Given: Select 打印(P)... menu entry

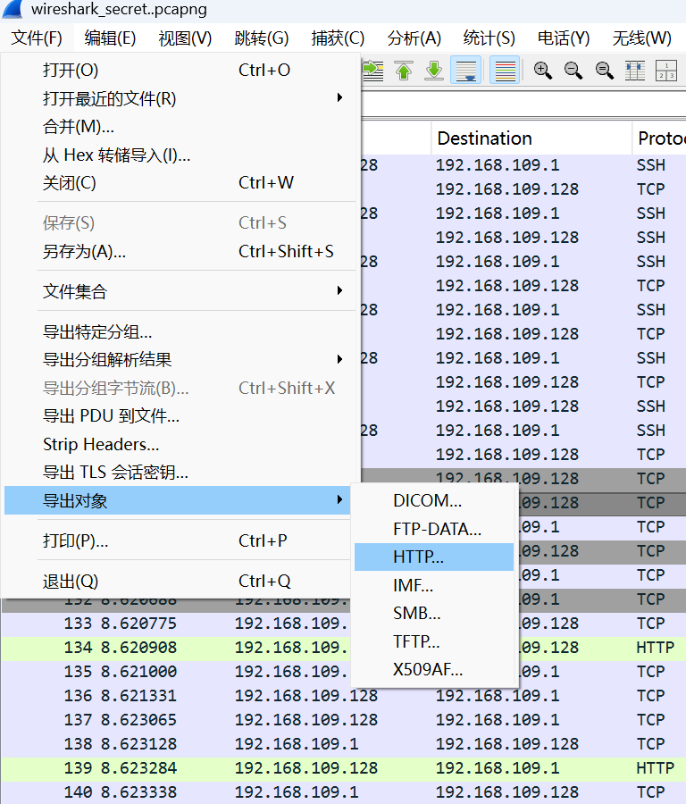Looking at the screenshot, I should coord(178,541).
